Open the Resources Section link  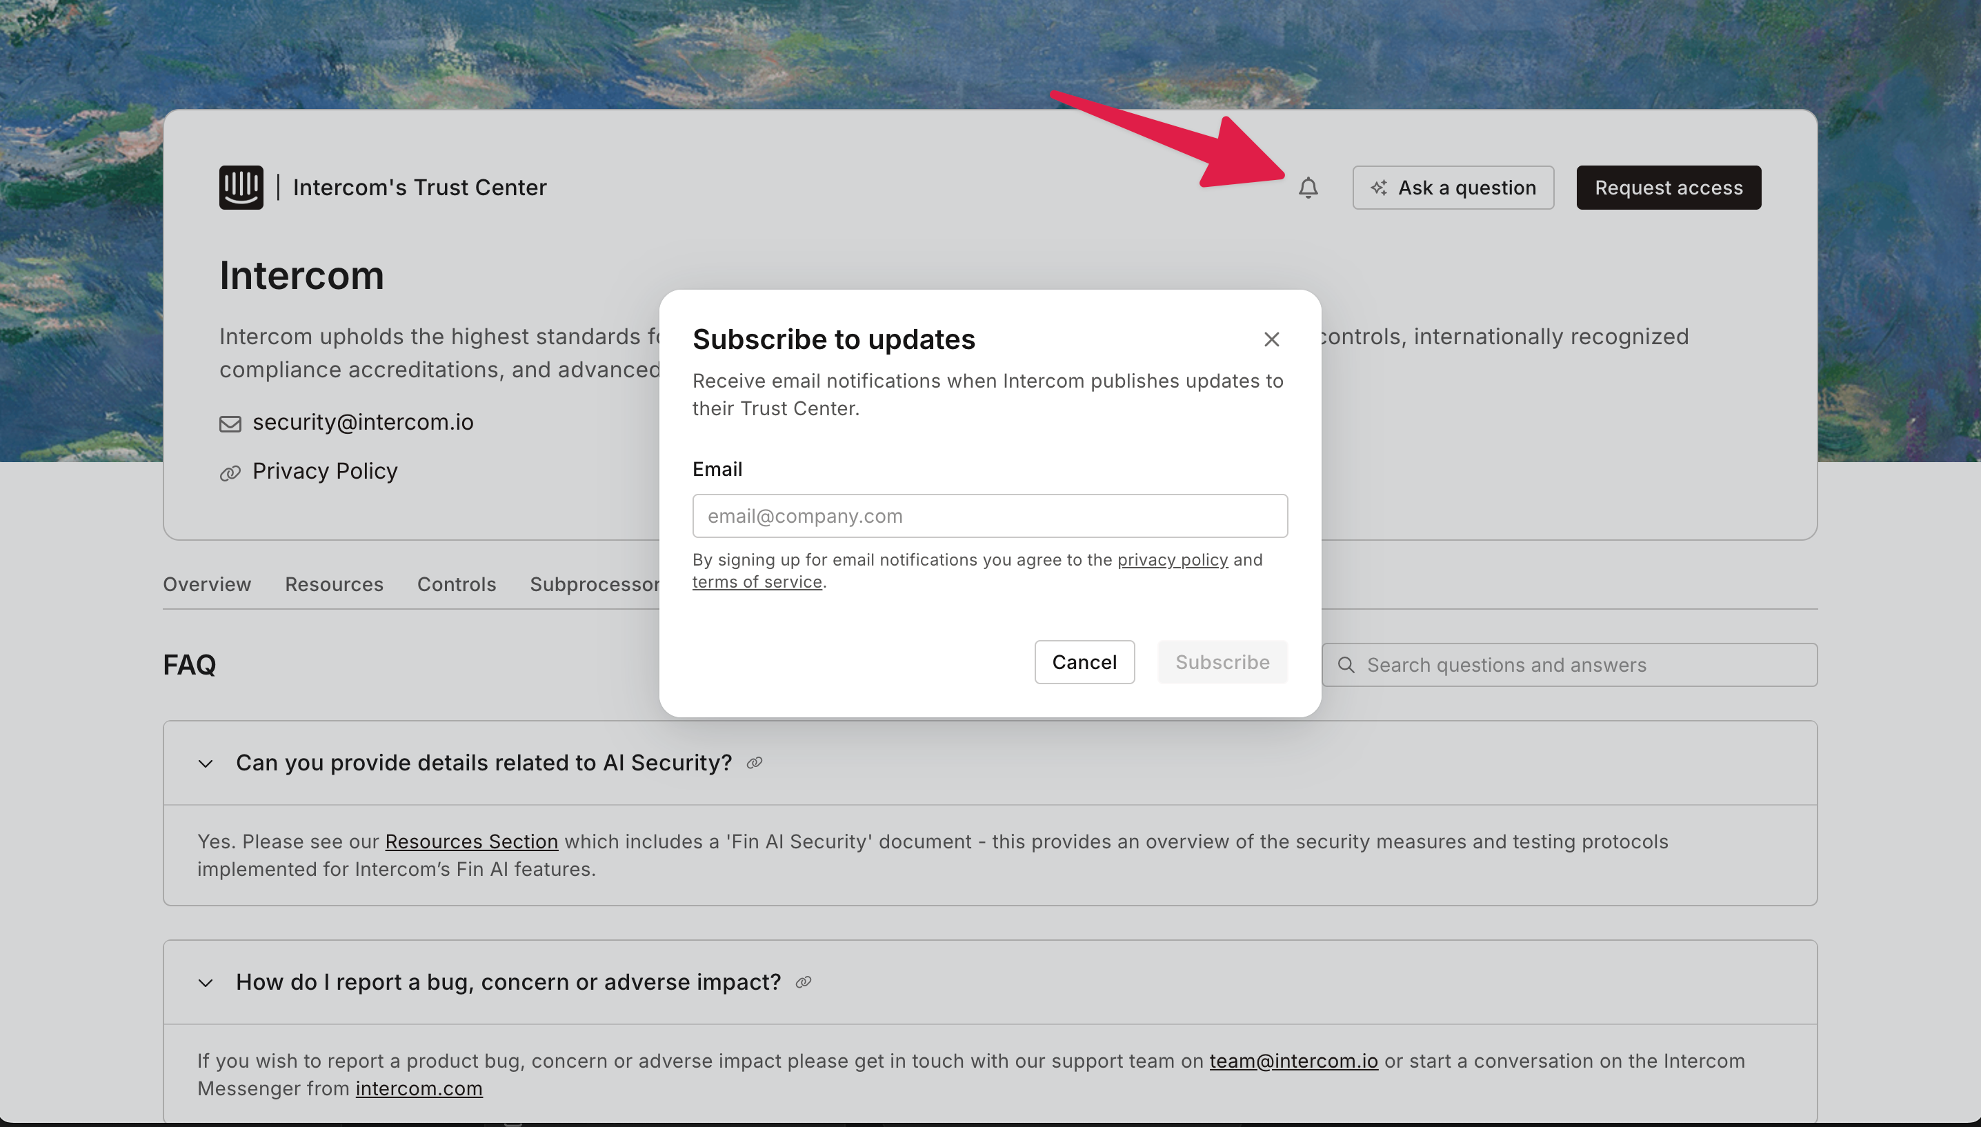click(471, 841)
